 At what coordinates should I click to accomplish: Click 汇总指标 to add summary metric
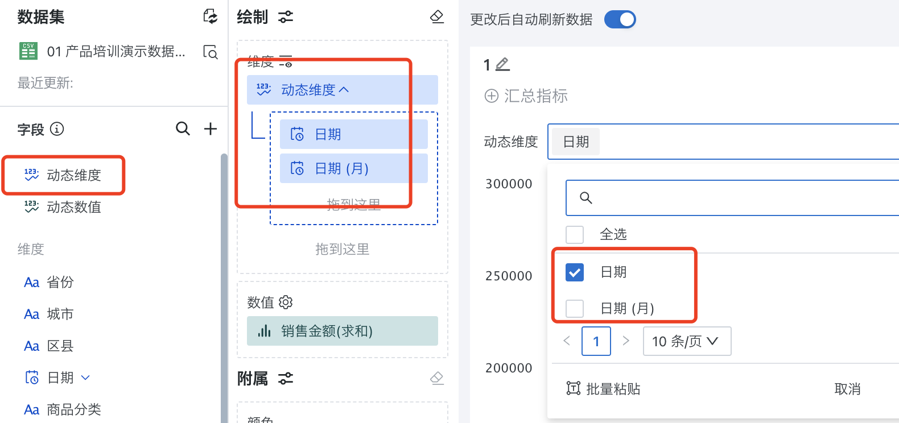click(536, 96)
